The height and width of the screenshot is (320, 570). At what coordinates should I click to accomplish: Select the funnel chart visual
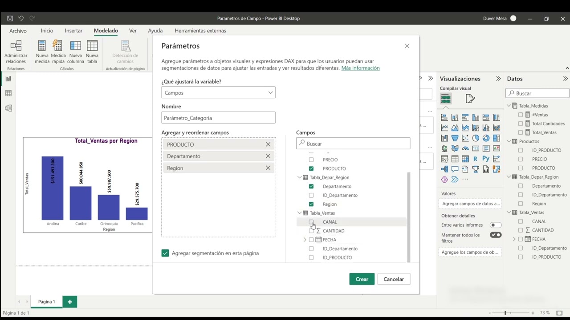coord(455,138)
